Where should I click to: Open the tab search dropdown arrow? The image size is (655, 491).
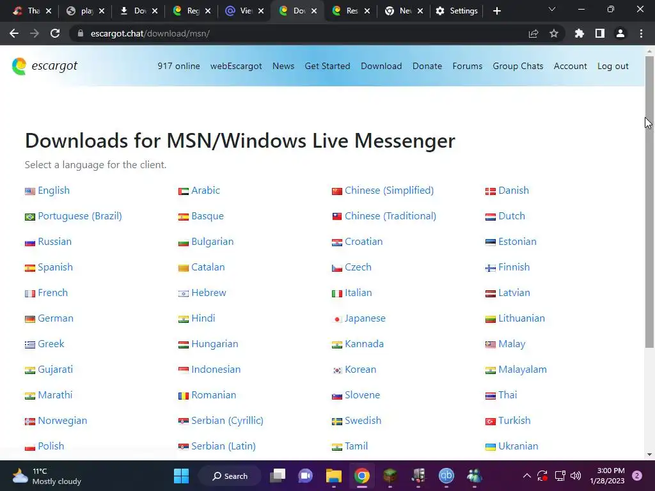[x=552, y=9]
